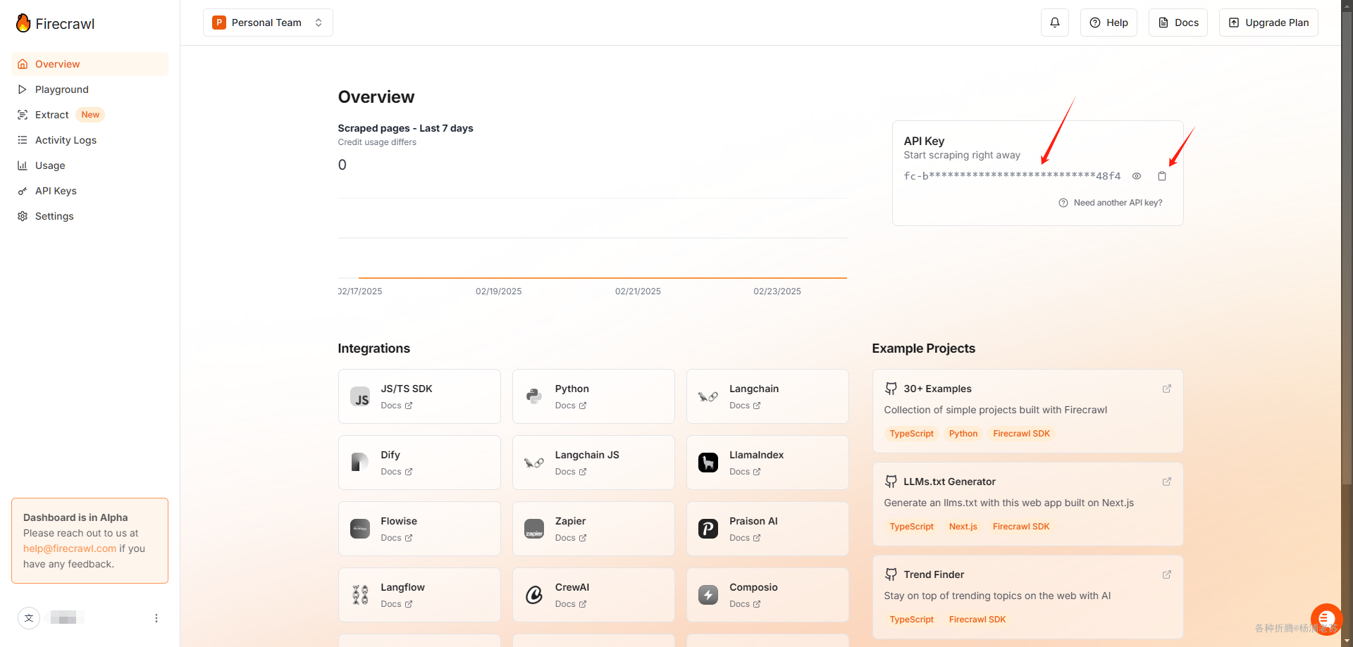Click the New badge beside Extract

click(90, 115)
